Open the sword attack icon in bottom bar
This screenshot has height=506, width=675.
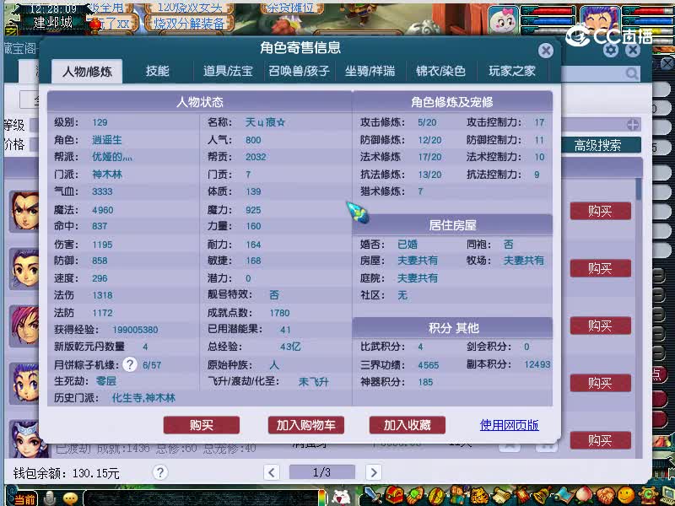click(x=372, y=497)
